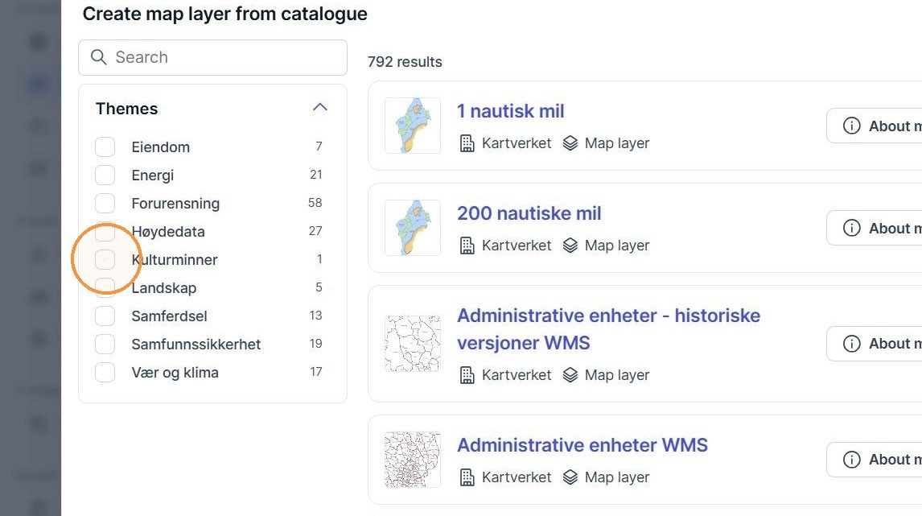Click the layers icon under 200 nautiske mil
Viewport: 922px width, 516px height.
(x=570, y=246)
